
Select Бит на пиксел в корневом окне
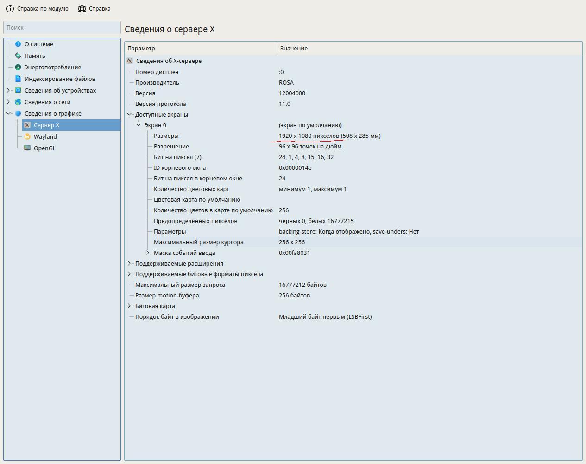coord(353,178)
